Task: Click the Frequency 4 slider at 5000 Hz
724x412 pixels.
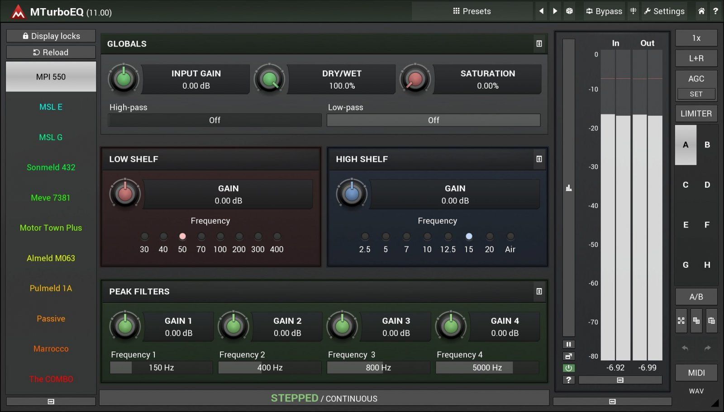Action: coord(487,368)
